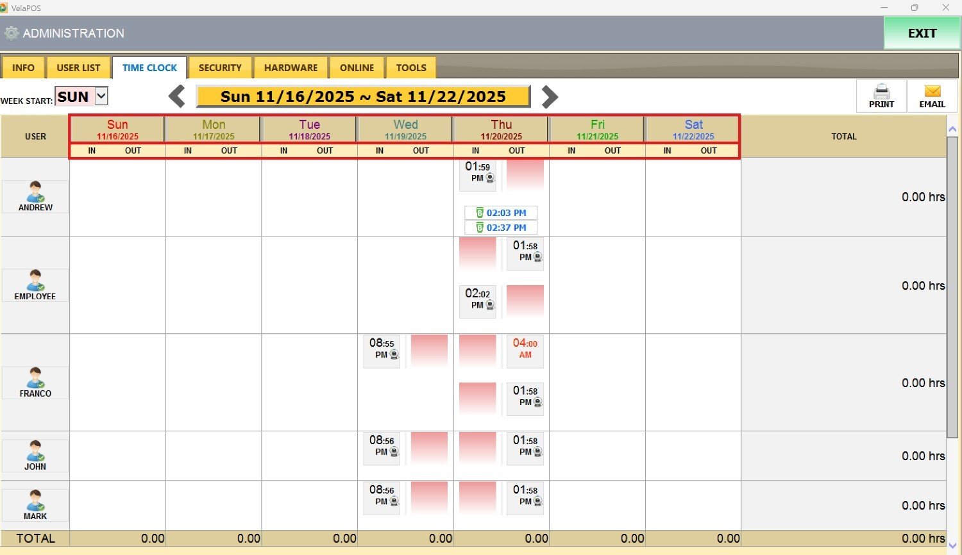The image size is (962, 555).
Task: Open the HARDWARE tab
Action: [291, 67]
